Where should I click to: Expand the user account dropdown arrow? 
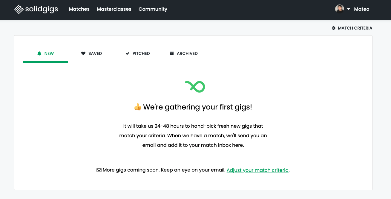click(349, 9)
